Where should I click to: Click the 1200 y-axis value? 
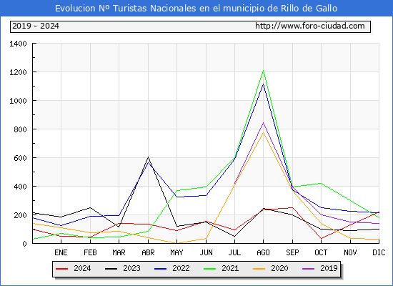point(18,72)
